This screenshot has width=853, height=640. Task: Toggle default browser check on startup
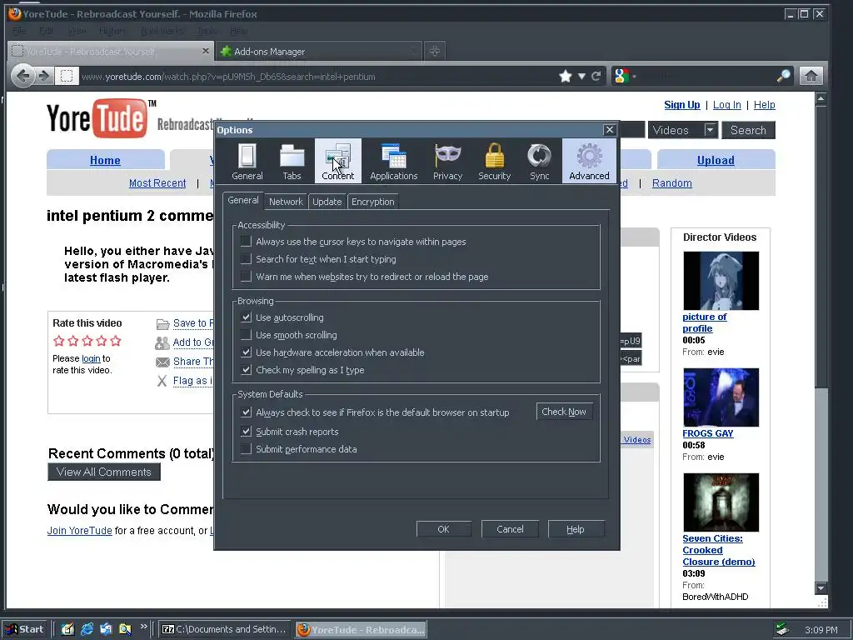(x=246, y=412)
